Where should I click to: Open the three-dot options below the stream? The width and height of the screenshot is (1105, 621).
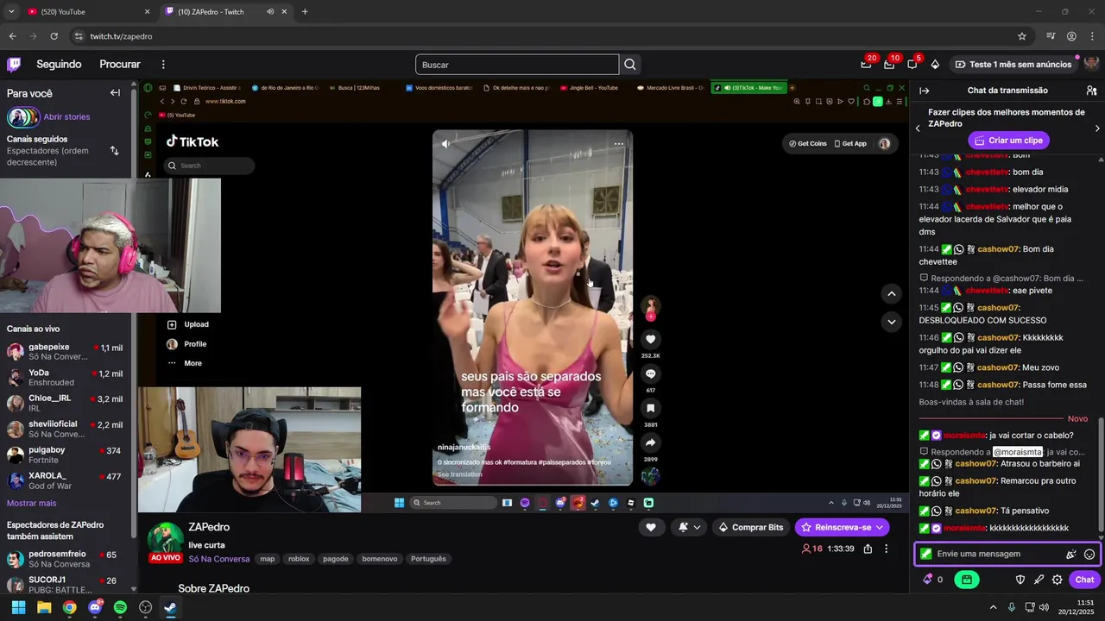point(886,549)
